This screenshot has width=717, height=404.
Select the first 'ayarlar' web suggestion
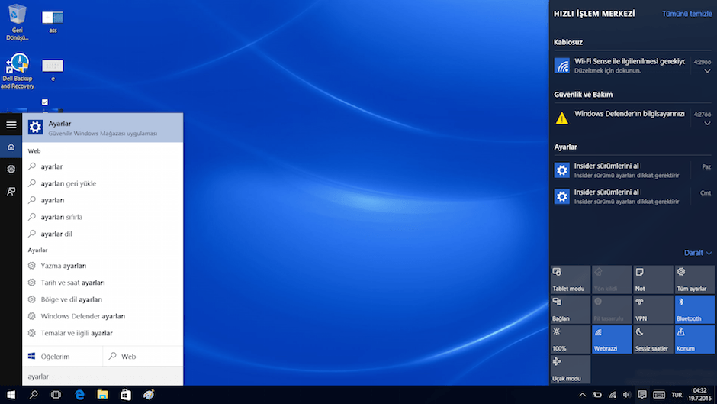pyautogui.click(x=103, y=166)
